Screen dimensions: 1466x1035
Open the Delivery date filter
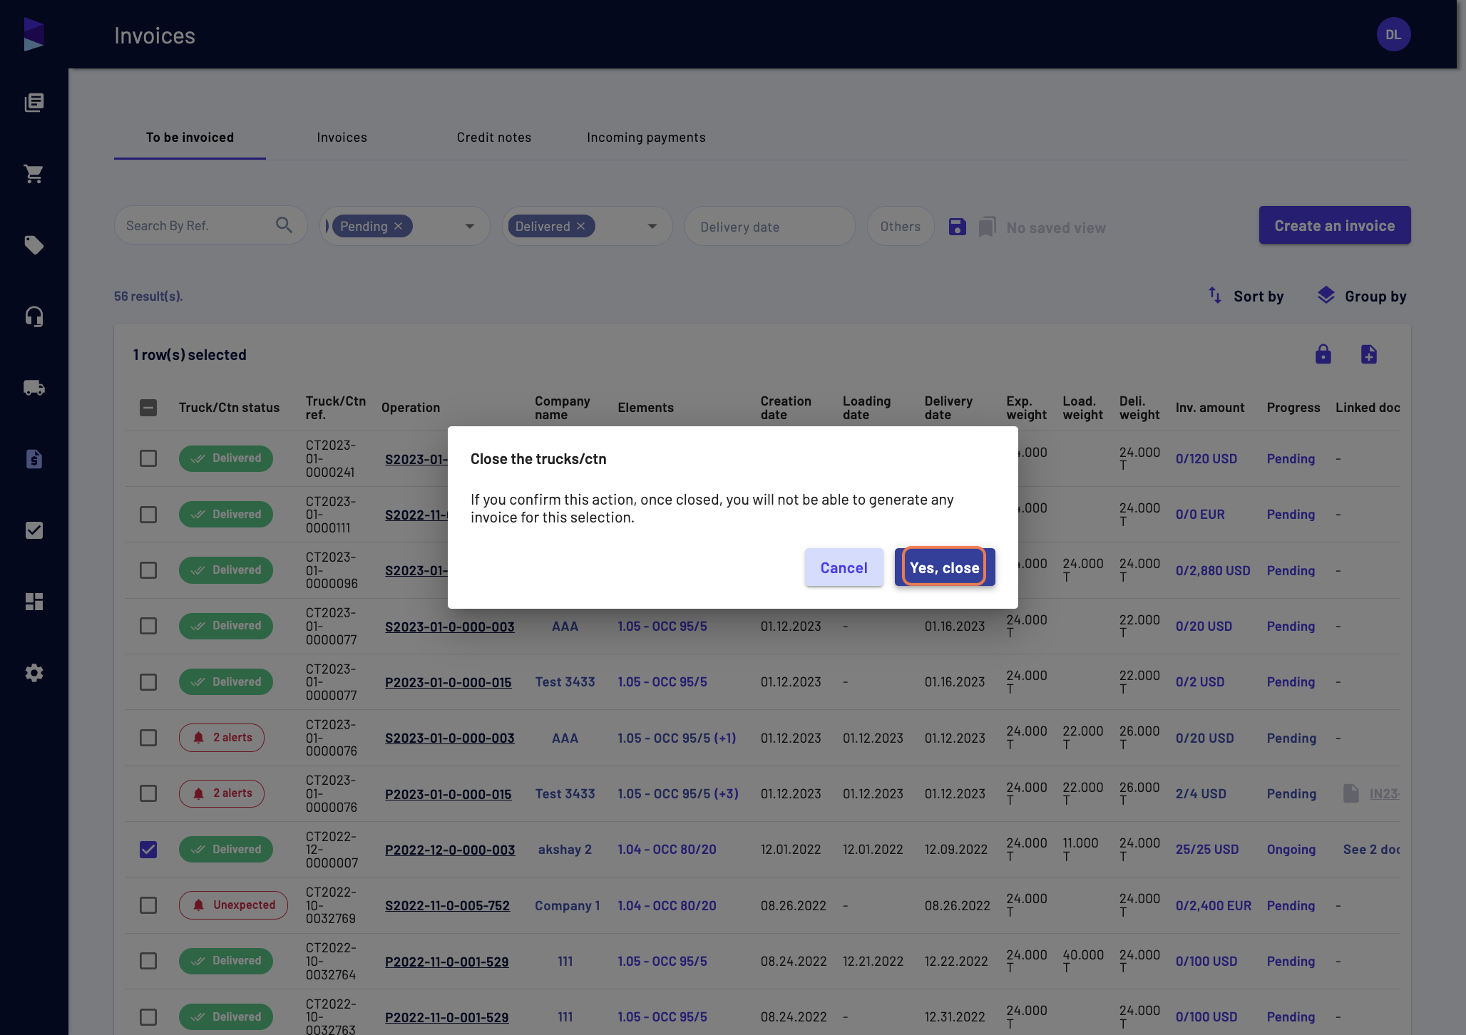[x=770, y=226]
